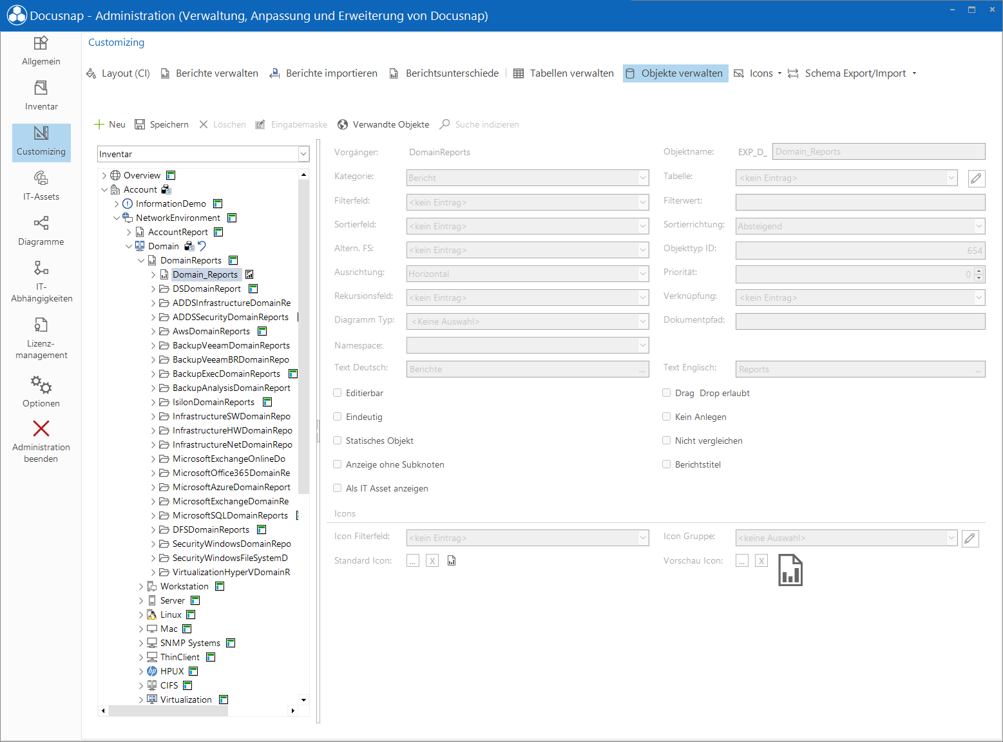Screen dimensions: 1003x742
Task: Click Verwandte Objekte button
Action: click(x=383, y=124)
